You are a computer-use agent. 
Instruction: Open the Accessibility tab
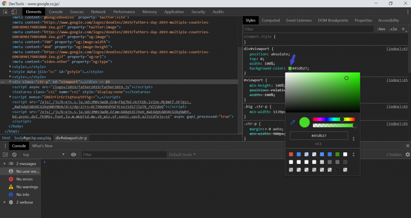pyautogui.click(x=389, y=20)
